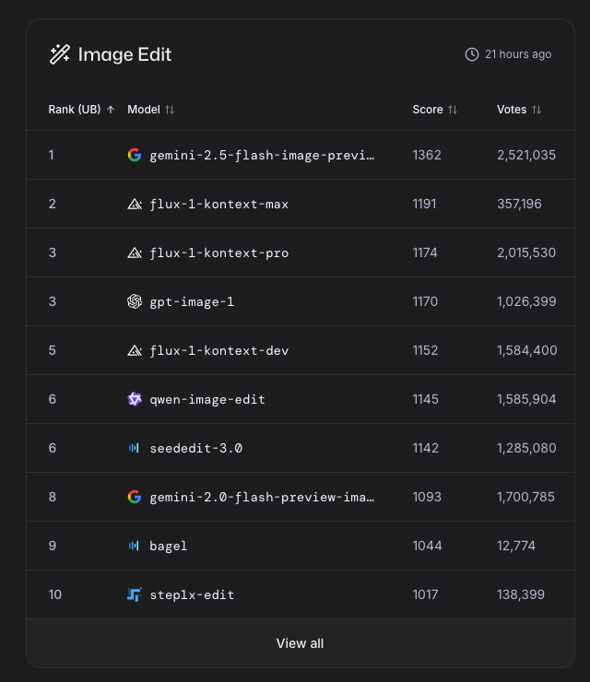Viewport: 590px width, 682px height.
Task: Click the magic wand Image Edit icon
Action: coord(60,54)
